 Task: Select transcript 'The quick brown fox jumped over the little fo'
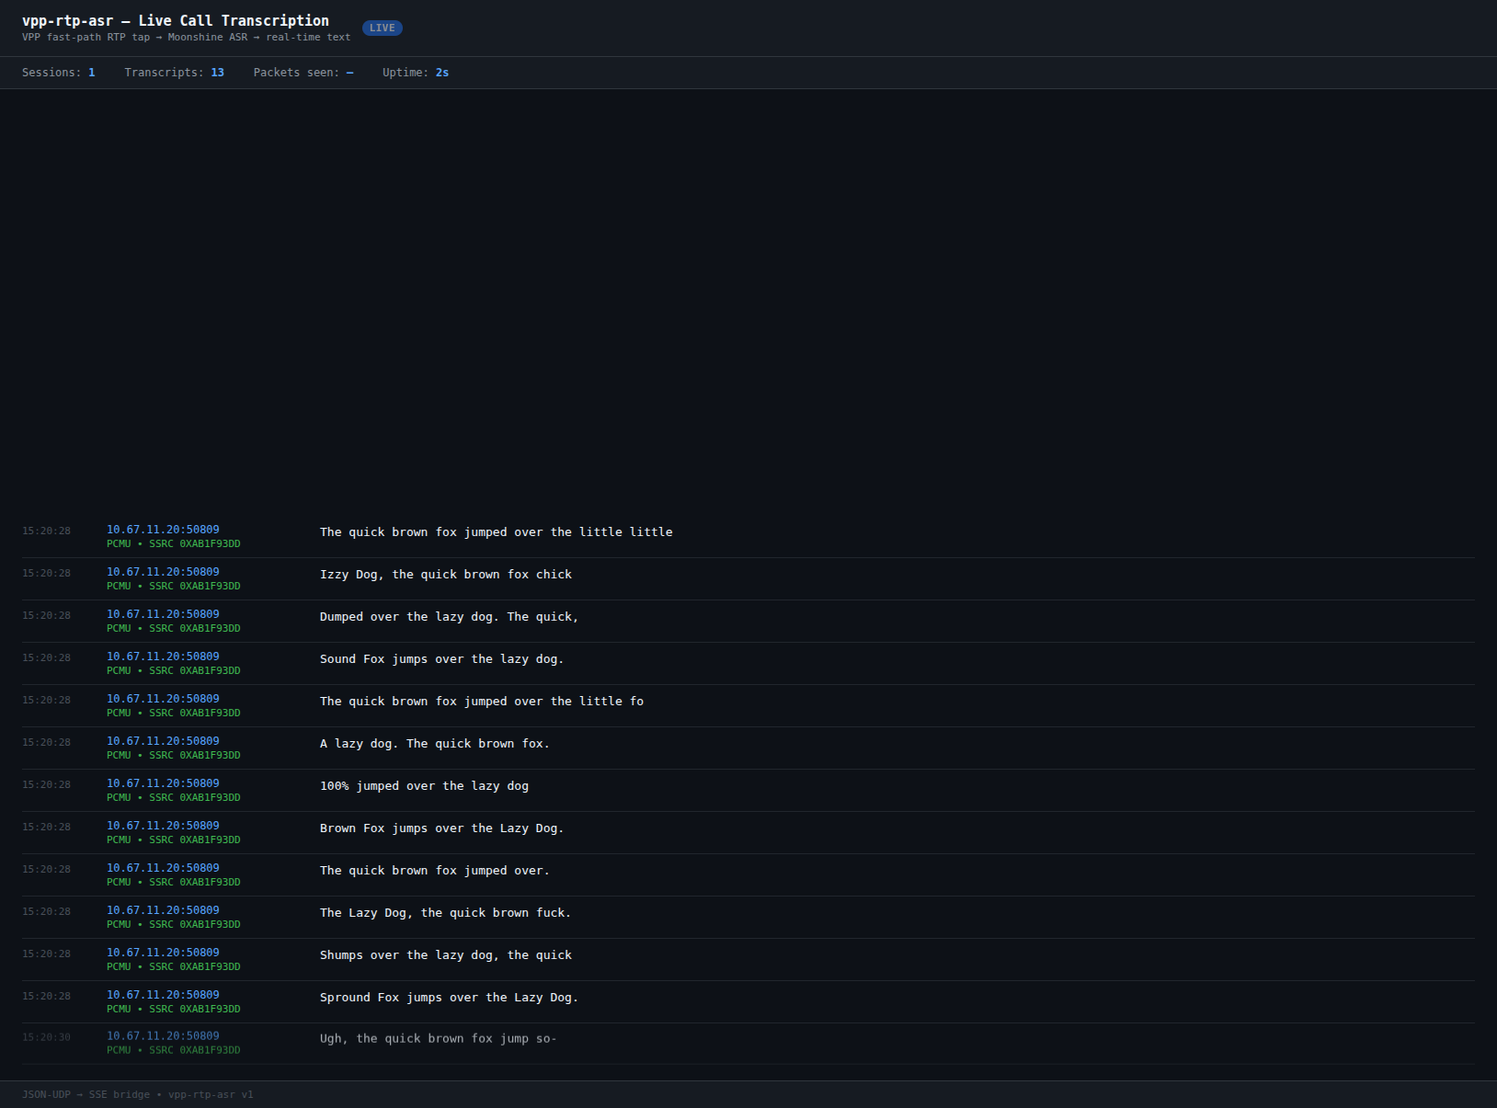[x=482, y=702]
